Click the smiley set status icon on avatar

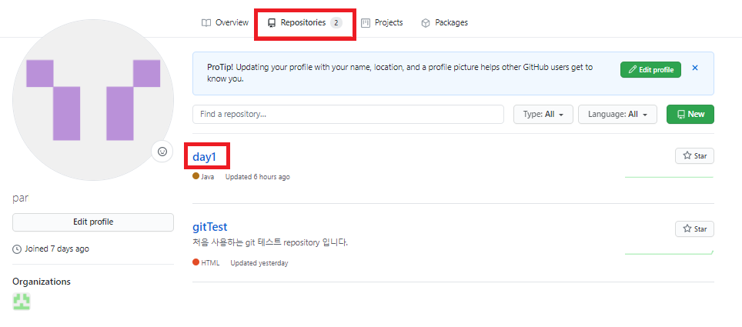click(x=162, y=152)
